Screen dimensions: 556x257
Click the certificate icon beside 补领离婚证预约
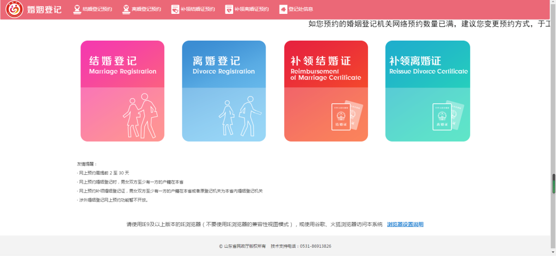[x=229, y=9]
